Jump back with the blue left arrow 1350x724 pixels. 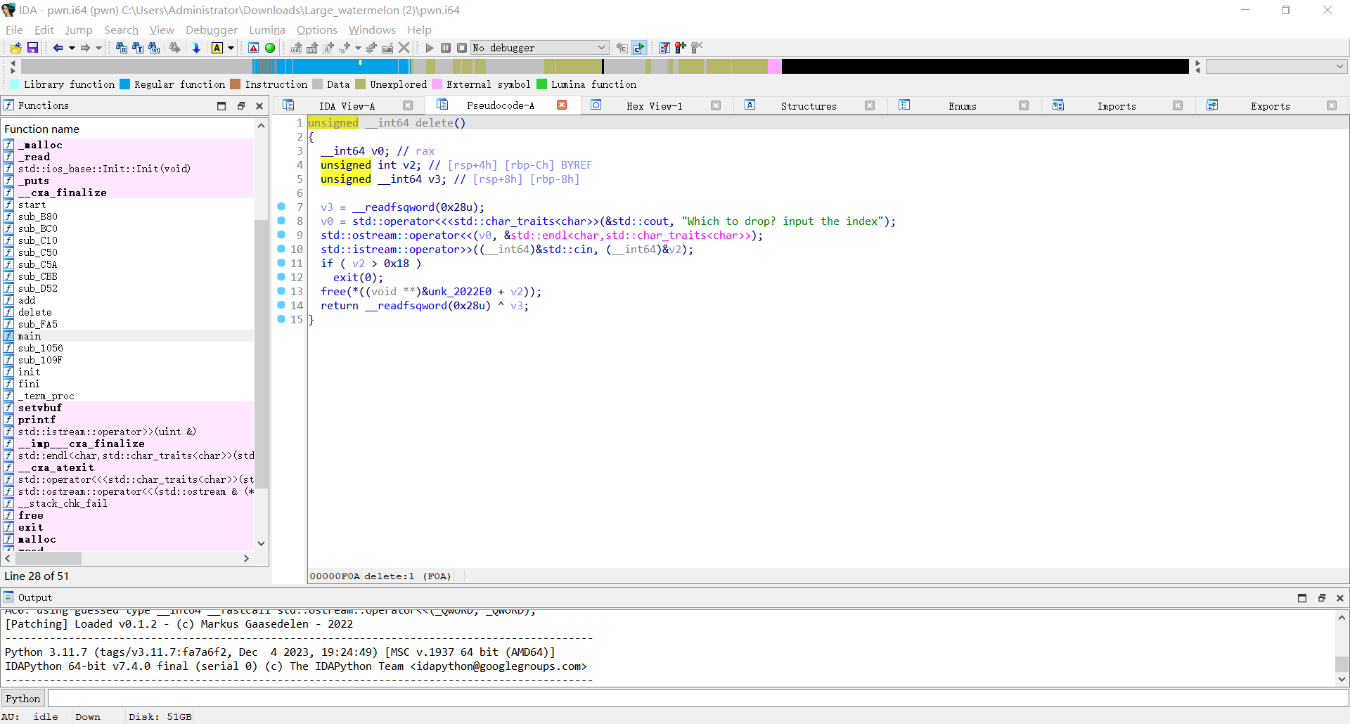[58, 48]
